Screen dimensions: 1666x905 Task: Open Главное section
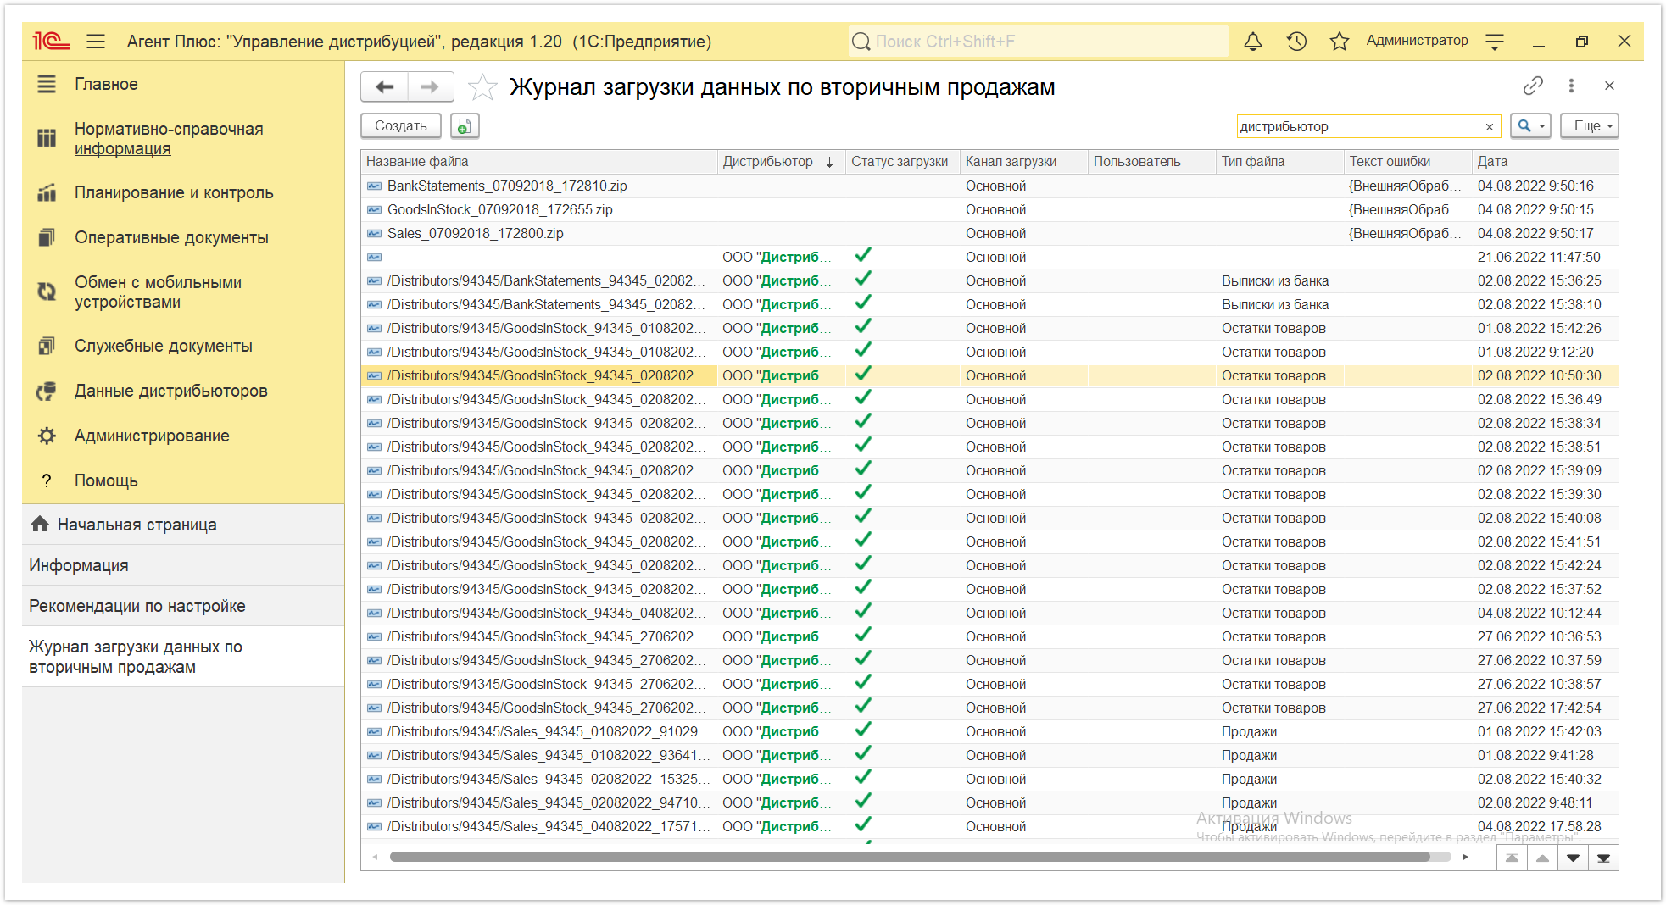[x=106, y=84]
